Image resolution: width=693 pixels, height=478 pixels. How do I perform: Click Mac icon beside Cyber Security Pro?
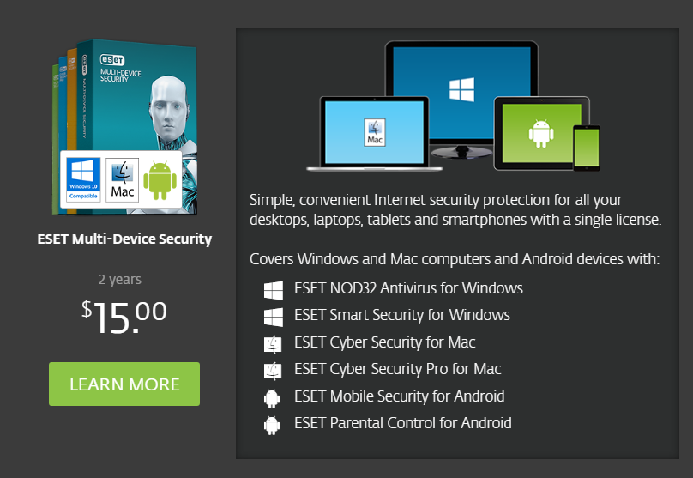pyautogui.click(x=273, y=371)
